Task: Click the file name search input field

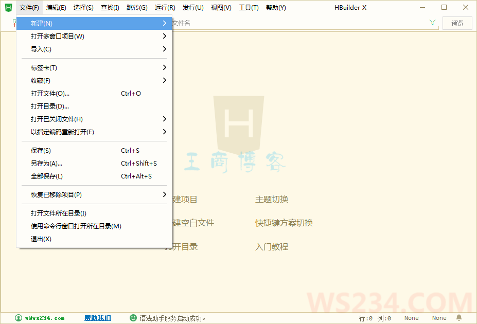Action: coord(305,23)
